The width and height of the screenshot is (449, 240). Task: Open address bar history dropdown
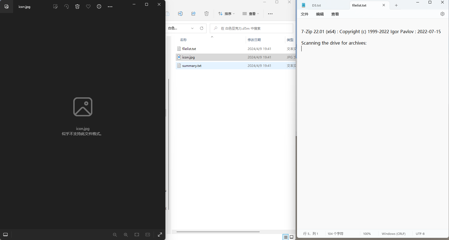[192, 28]
